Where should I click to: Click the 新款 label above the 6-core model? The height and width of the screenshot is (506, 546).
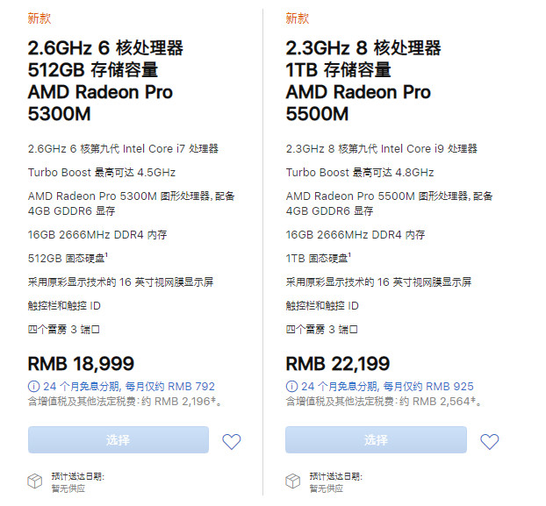[x=40, y=18]
